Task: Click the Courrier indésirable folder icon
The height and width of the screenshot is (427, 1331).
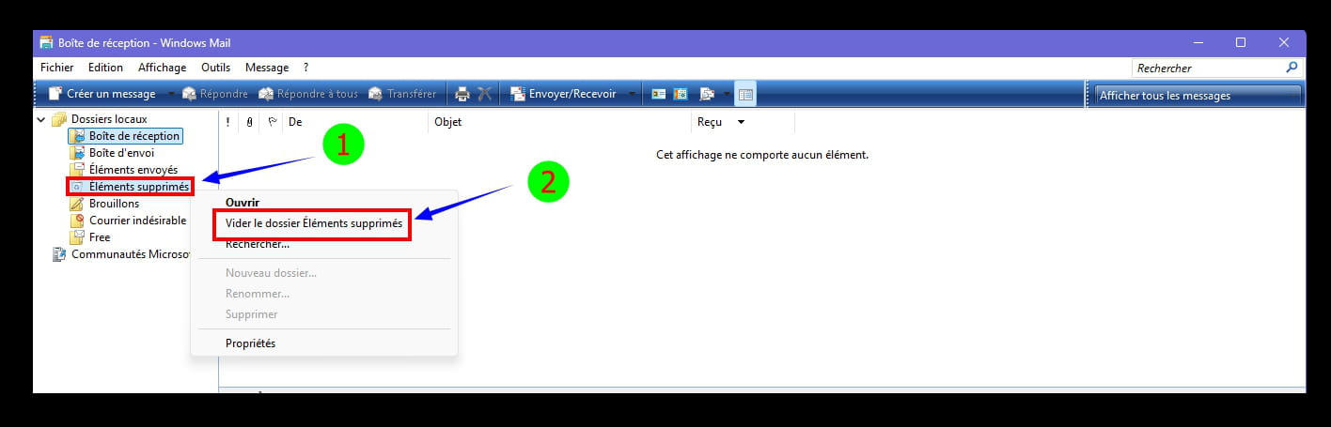Action: (77, 221)
